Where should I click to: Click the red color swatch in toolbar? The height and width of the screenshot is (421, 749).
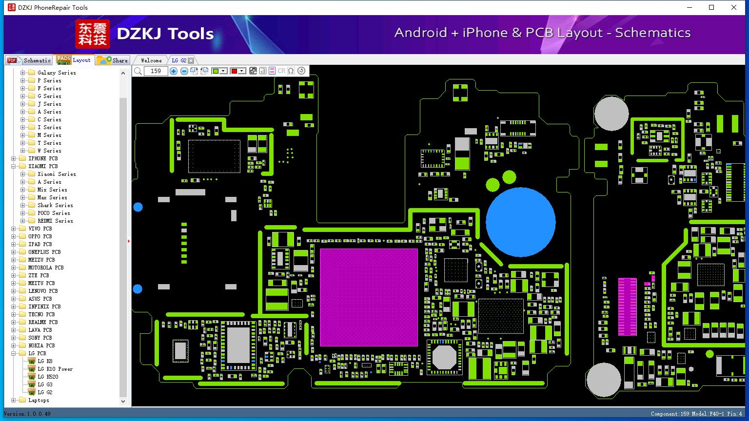coord(234,71)
